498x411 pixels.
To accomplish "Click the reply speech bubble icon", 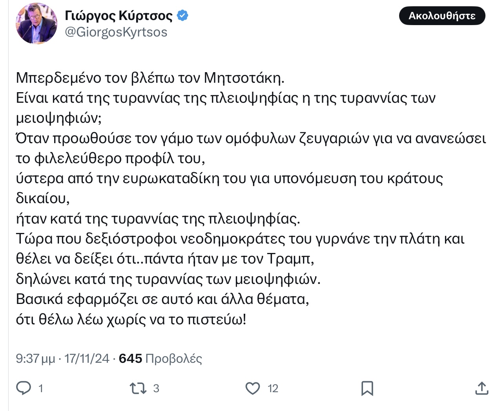I will (24, 388).
